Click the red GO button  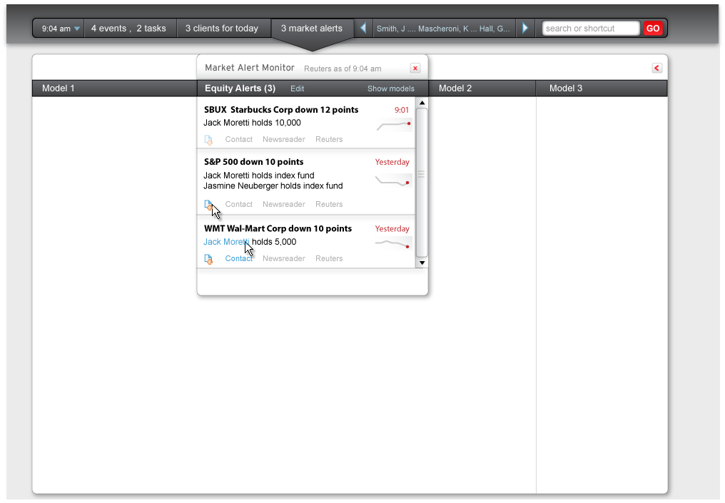pyautogui.click(x=652, y=29)
